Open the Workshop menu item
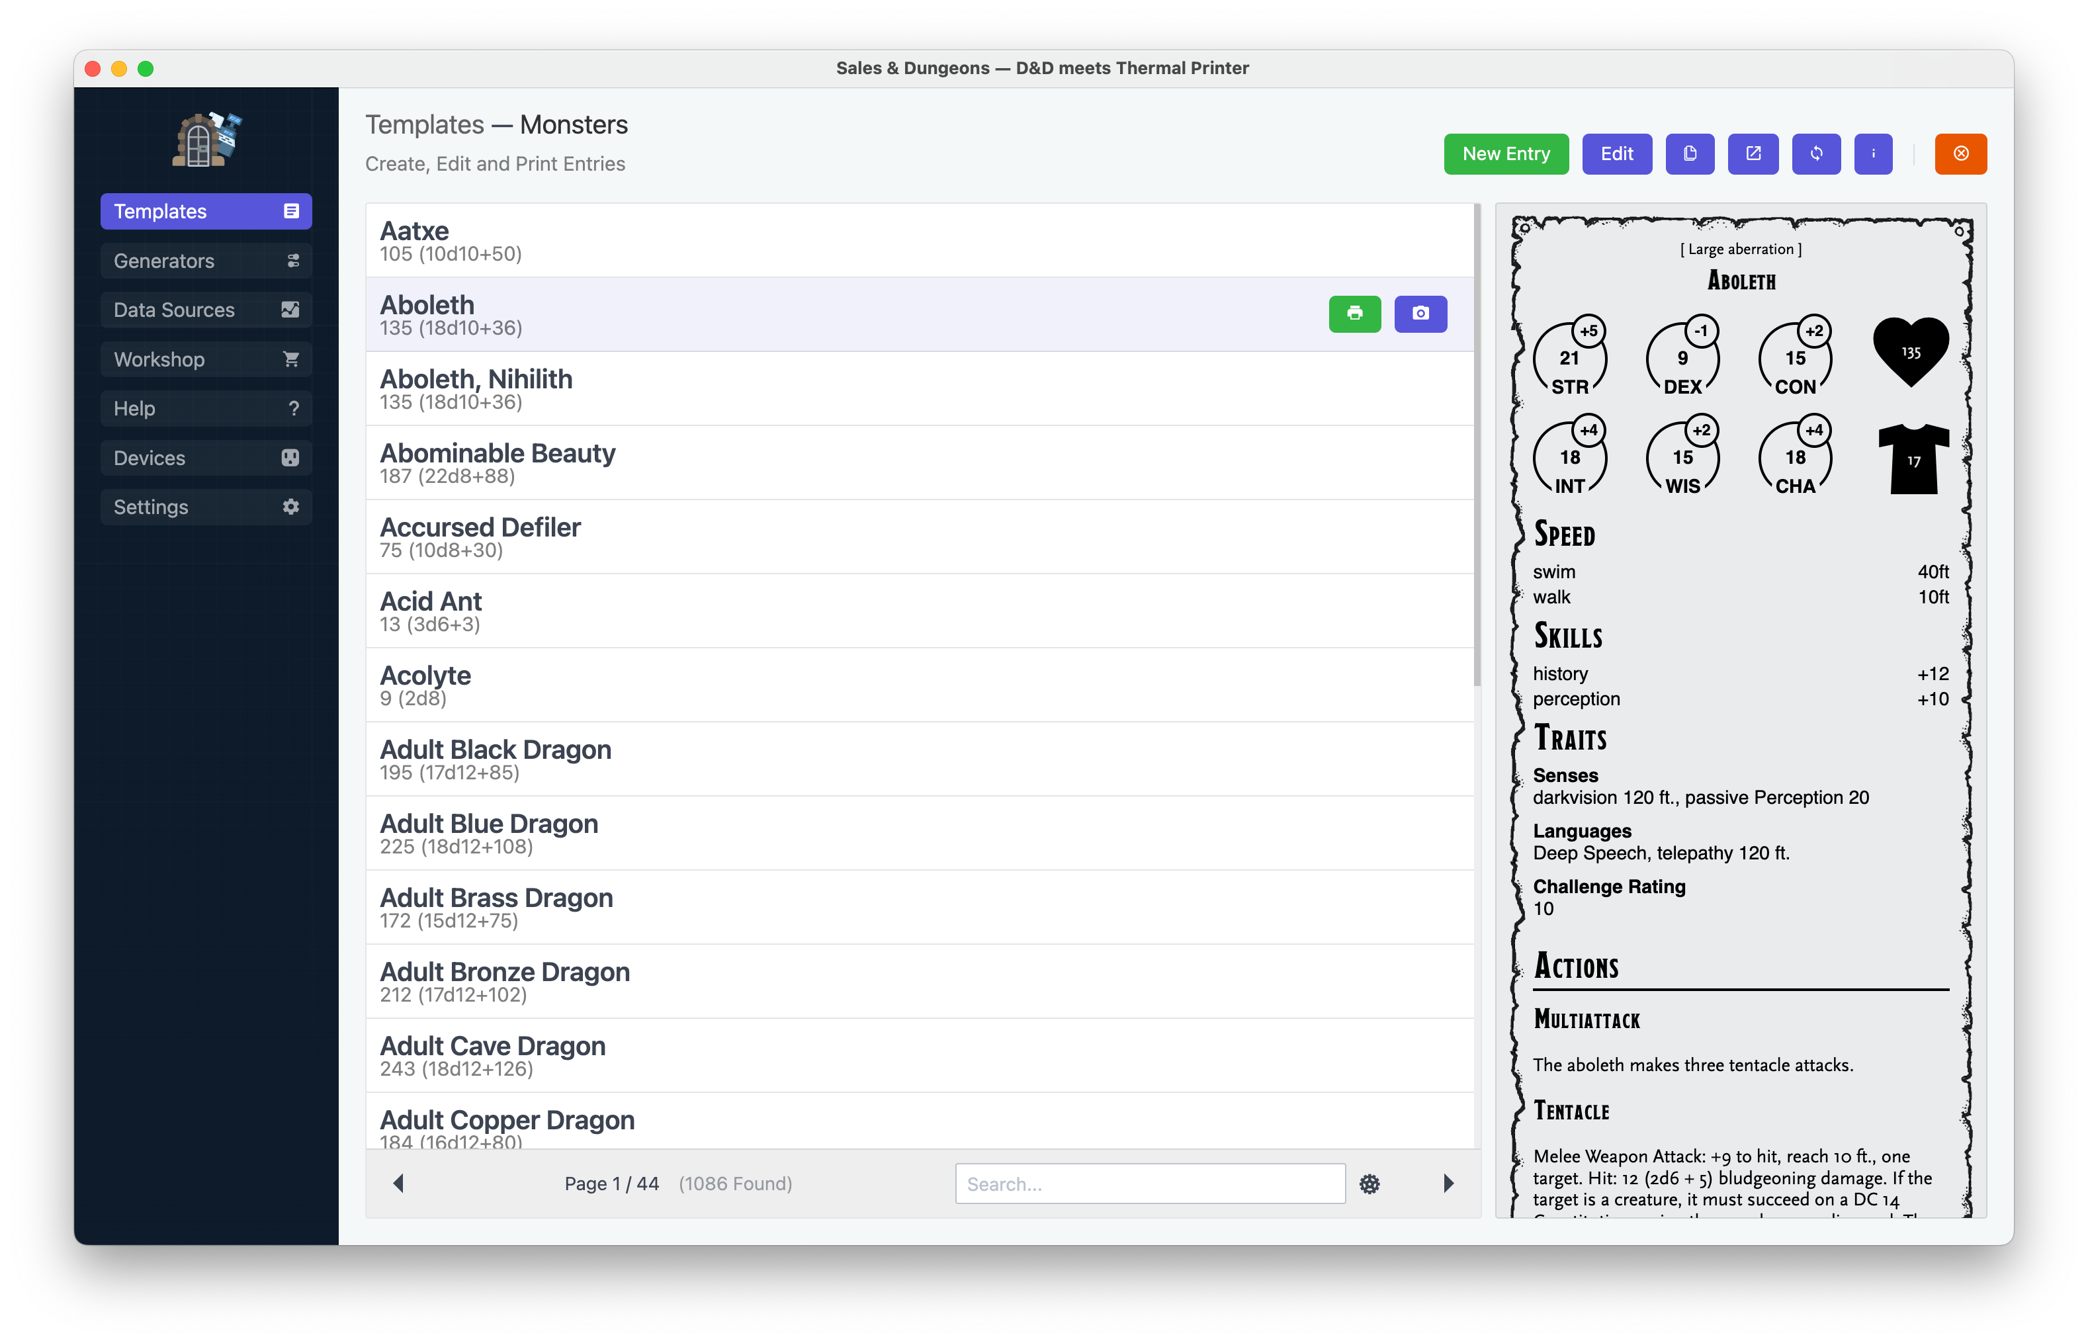 click(206, 359)
